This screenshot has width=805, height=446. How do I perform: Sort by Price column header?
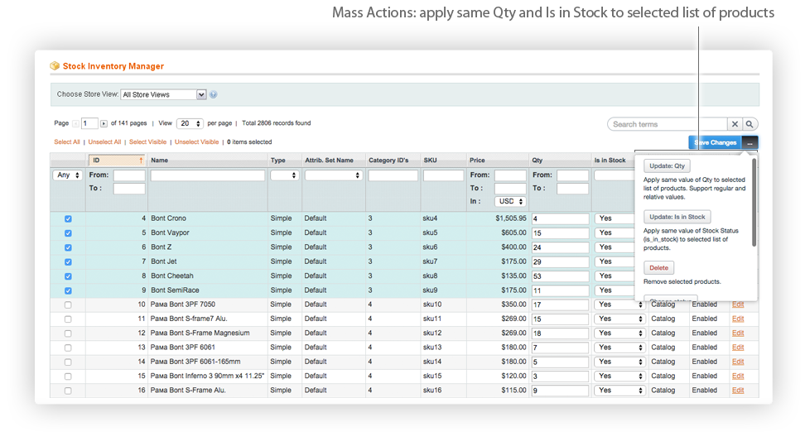click(477, 161)
